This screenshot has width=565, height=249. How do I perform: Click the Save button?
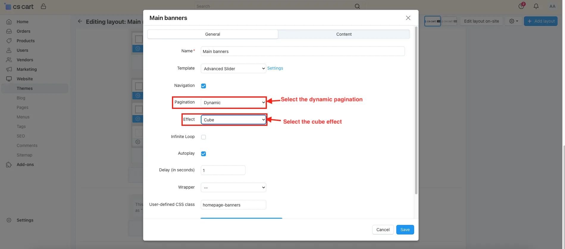click(405, 230)
